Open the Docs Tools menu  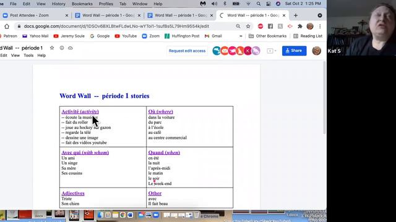pyautogui.click(x=28, y=55)
